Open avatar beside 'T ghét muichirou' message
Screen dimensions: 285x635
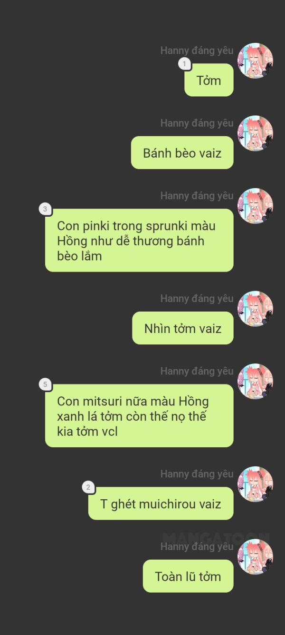tap(255, 484)
